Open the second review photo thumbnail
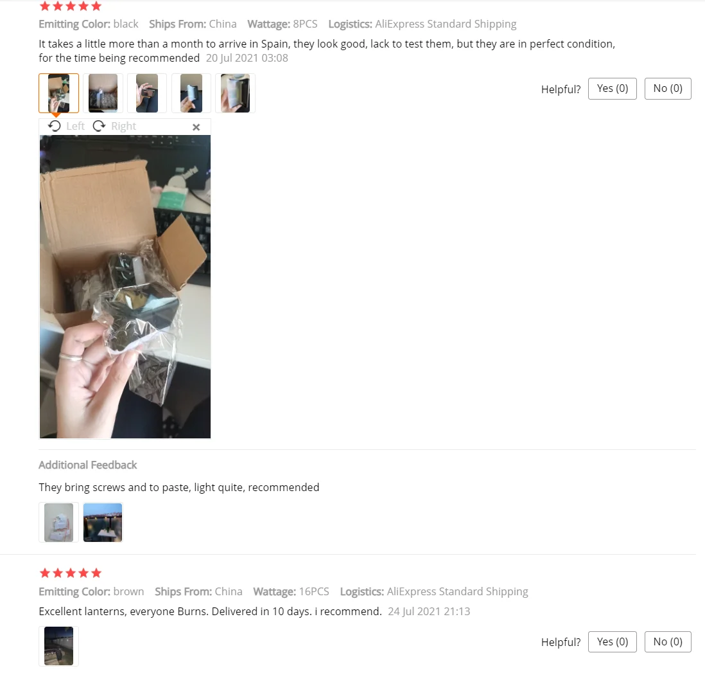 point(103,93)
